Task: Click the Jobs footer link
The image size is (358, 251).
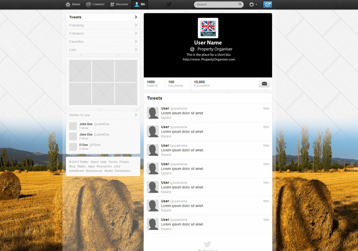Action: [x=117, y=166]
